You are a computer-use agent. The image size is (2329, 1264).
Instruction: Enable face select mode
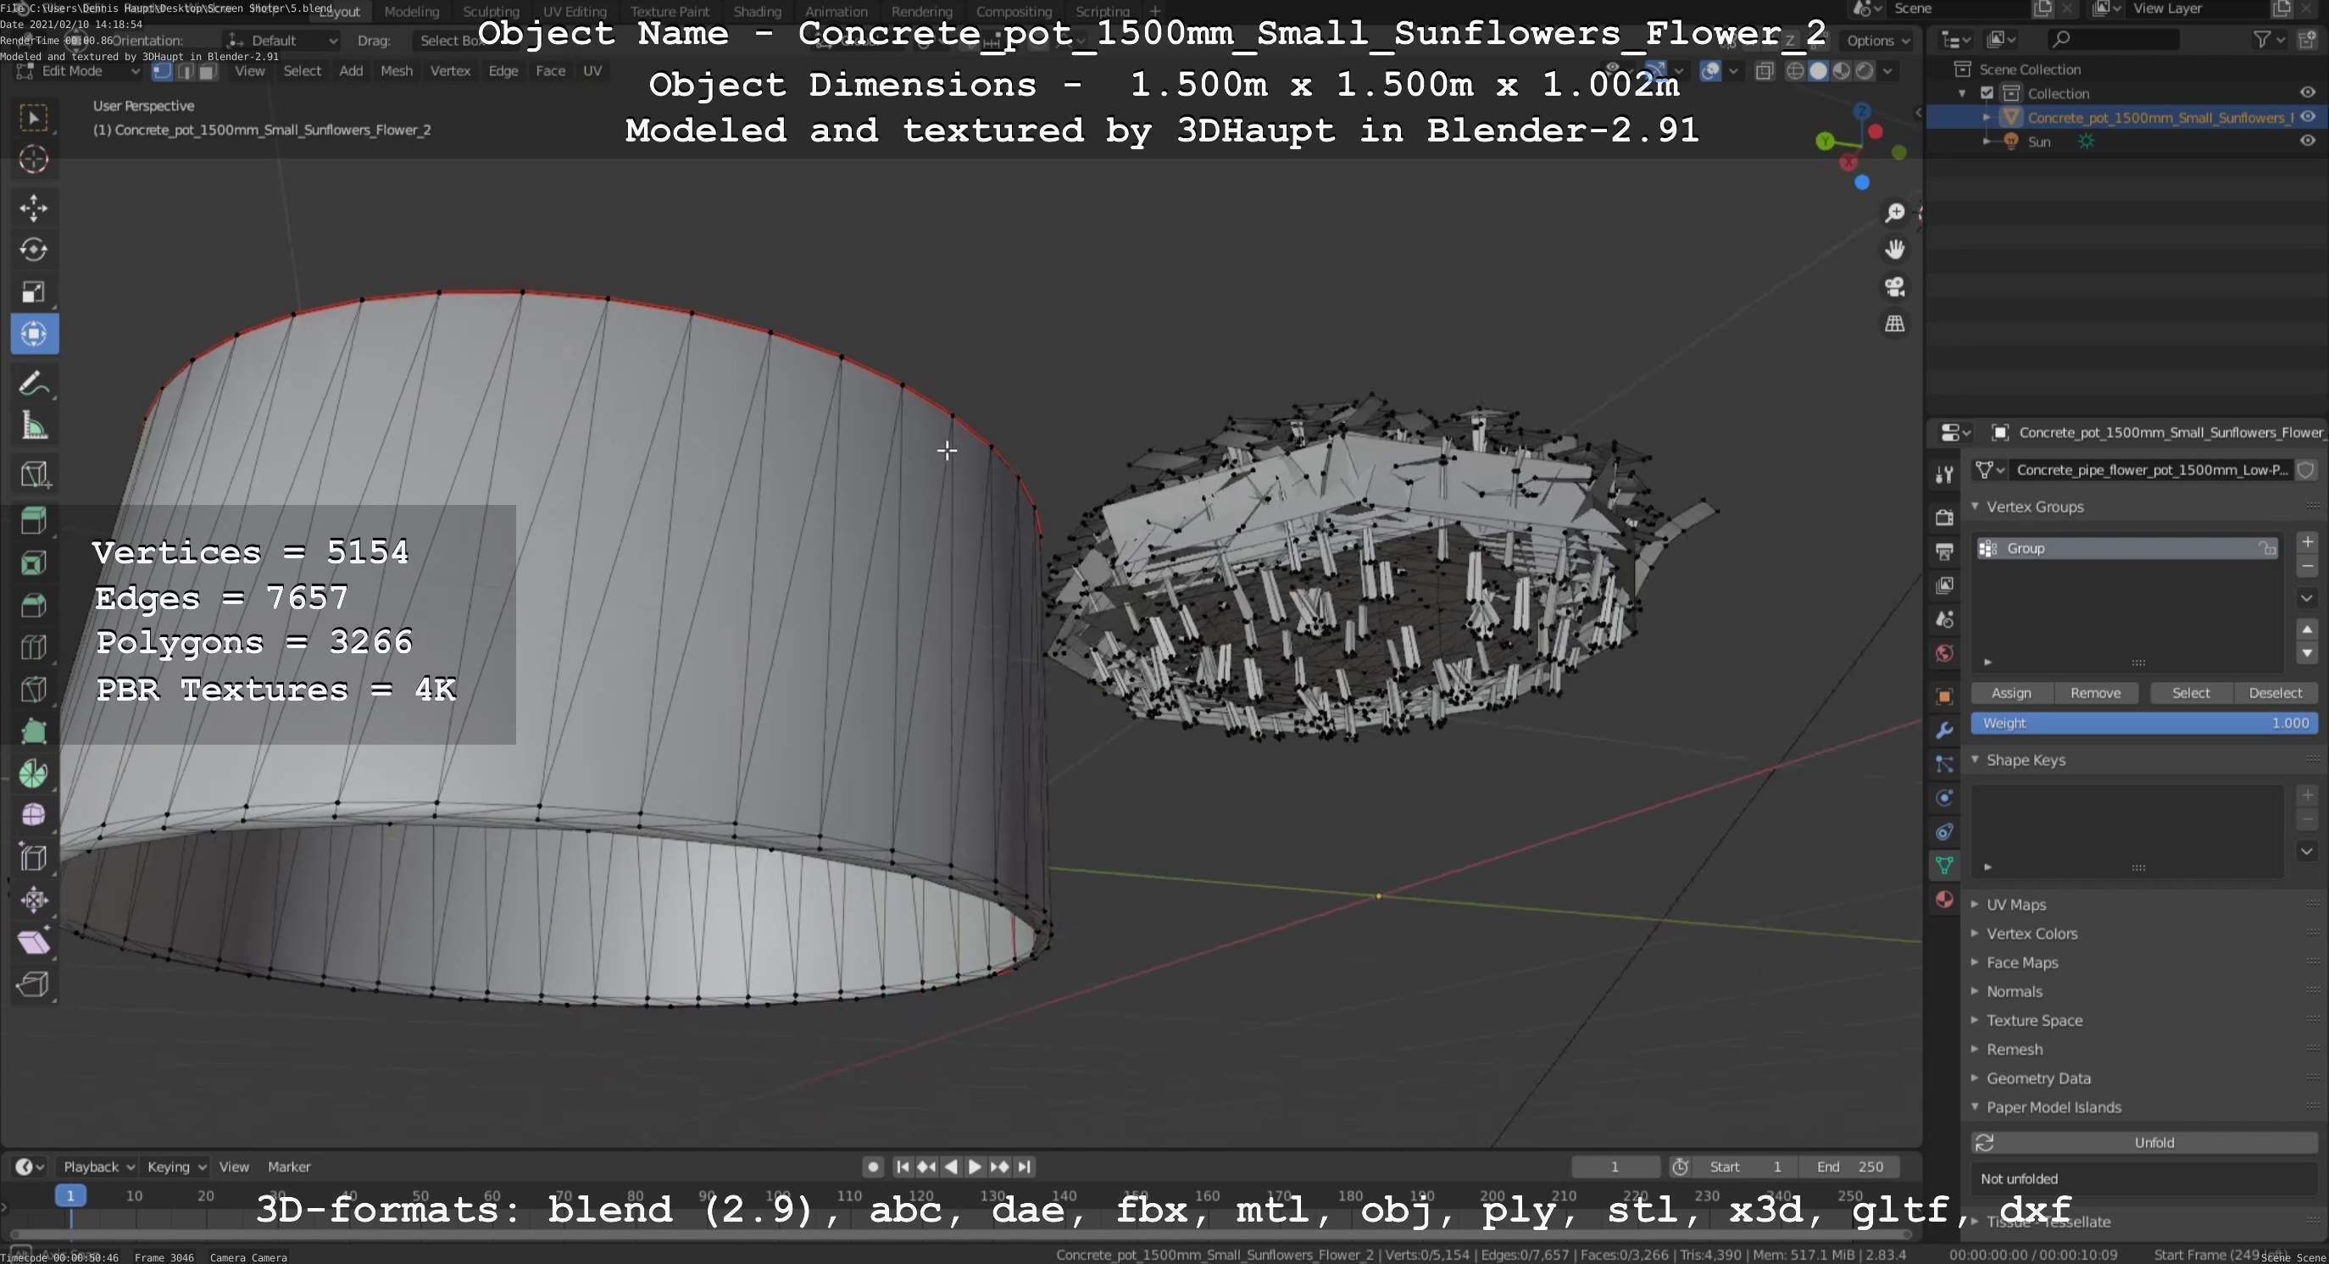[207, 71]
